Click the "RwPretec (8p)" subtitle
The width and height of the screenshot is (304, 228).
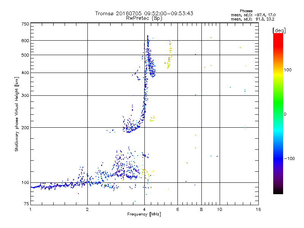click(x=144, y=18)
